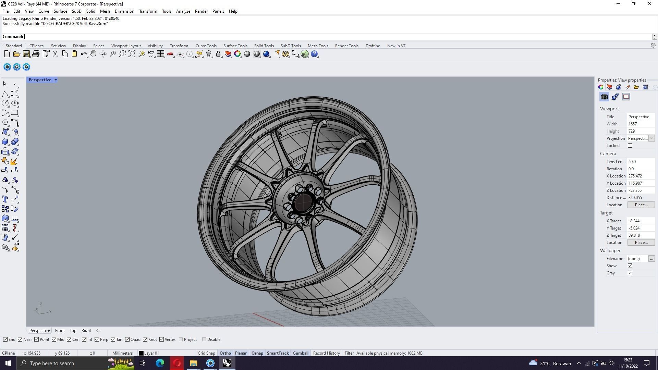Viewport: 658px width, 370px height.
Task: Add a new viewport tab with the plus icon
Action: pyautogui.click(x=98, y=331)
